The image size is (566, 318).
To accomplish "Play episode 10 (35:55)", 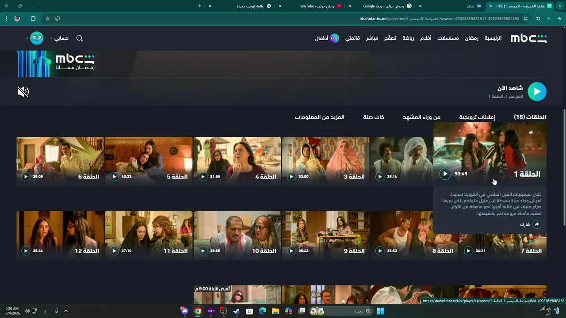I will (203, 251).
